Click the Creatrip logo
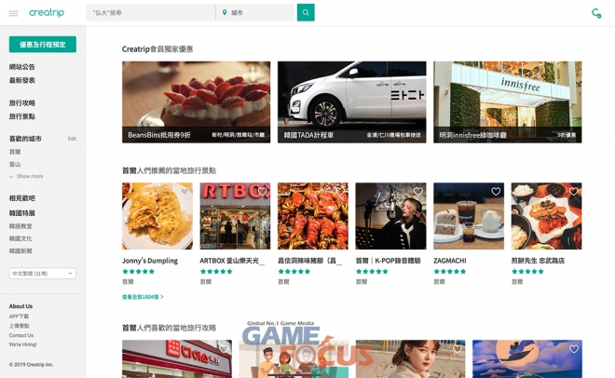The width and height of the screenshot is (615, 378). (x=47, y=13)
